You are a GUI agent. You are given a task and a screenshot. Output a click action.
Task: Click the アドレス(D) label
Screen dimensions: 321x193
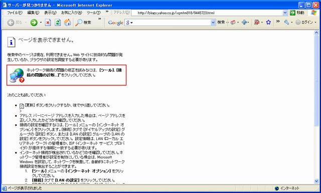[x=121, y=13]
